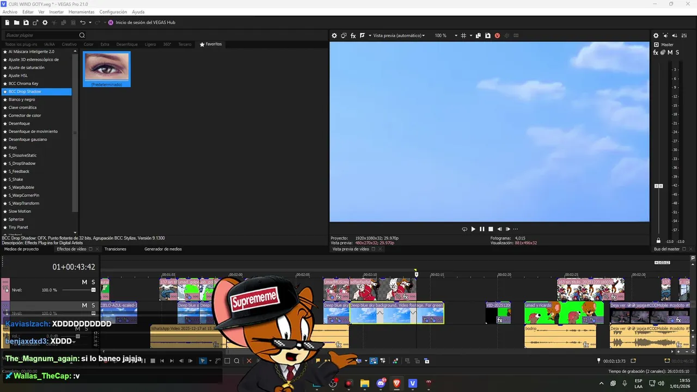Open the overlays grid dropdown arrow
The image size is (697, 392).
470,35
